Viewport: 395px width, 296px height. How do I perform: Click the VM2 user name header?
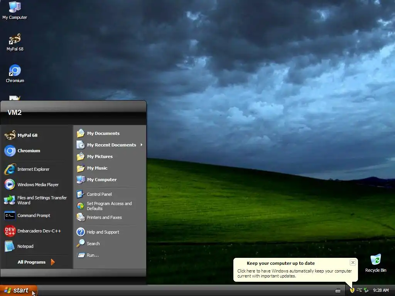14,112
